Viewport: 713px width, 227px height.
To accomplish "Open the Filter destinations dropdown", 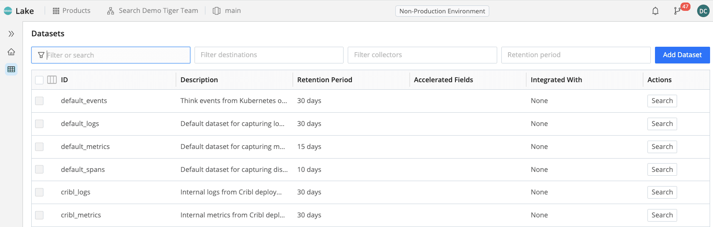I will click(x=269, y=55).
